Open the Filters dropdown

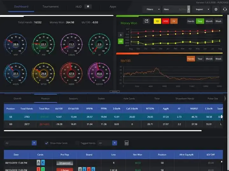click(151, 9)
